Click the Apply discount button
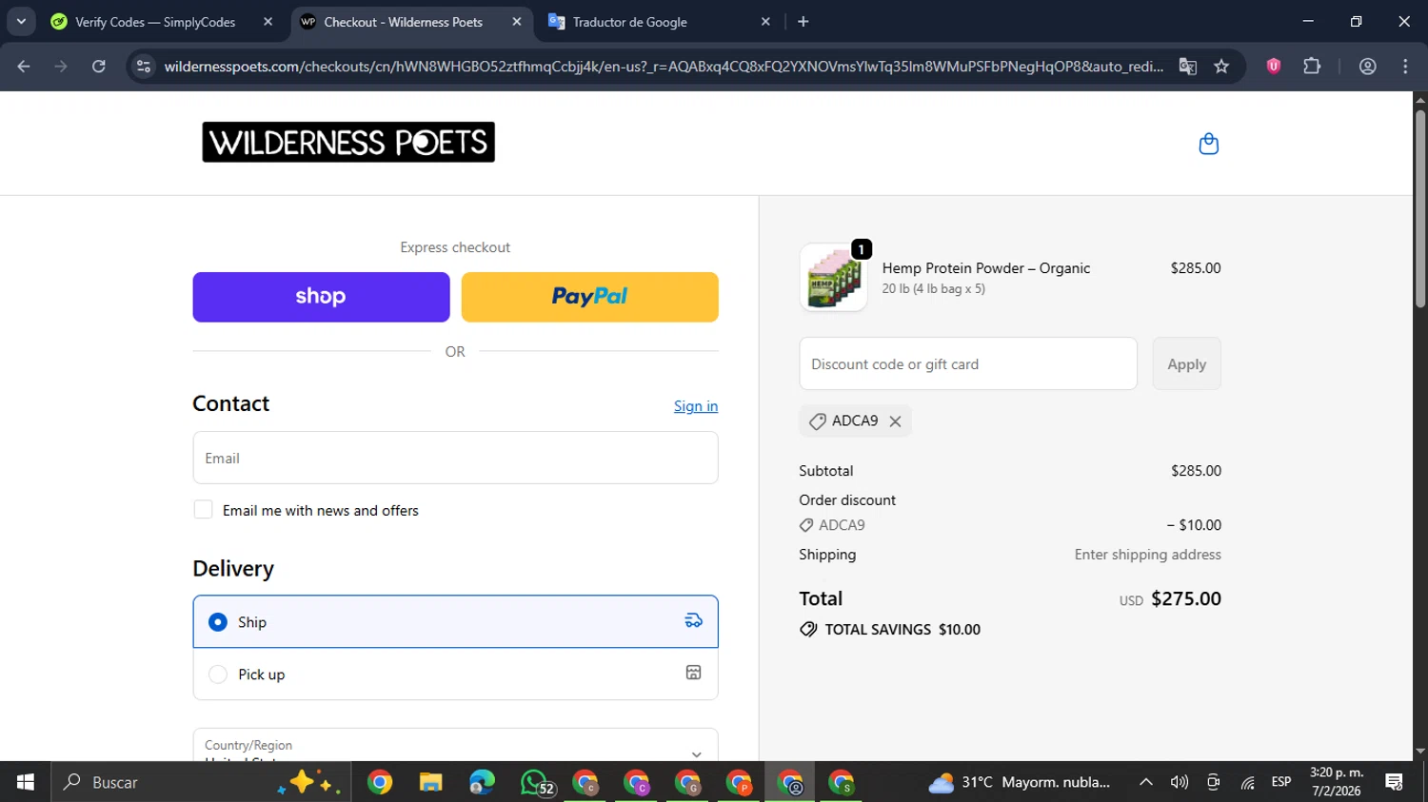Viewport: 1428px width, 802px height. point(1186,363)
